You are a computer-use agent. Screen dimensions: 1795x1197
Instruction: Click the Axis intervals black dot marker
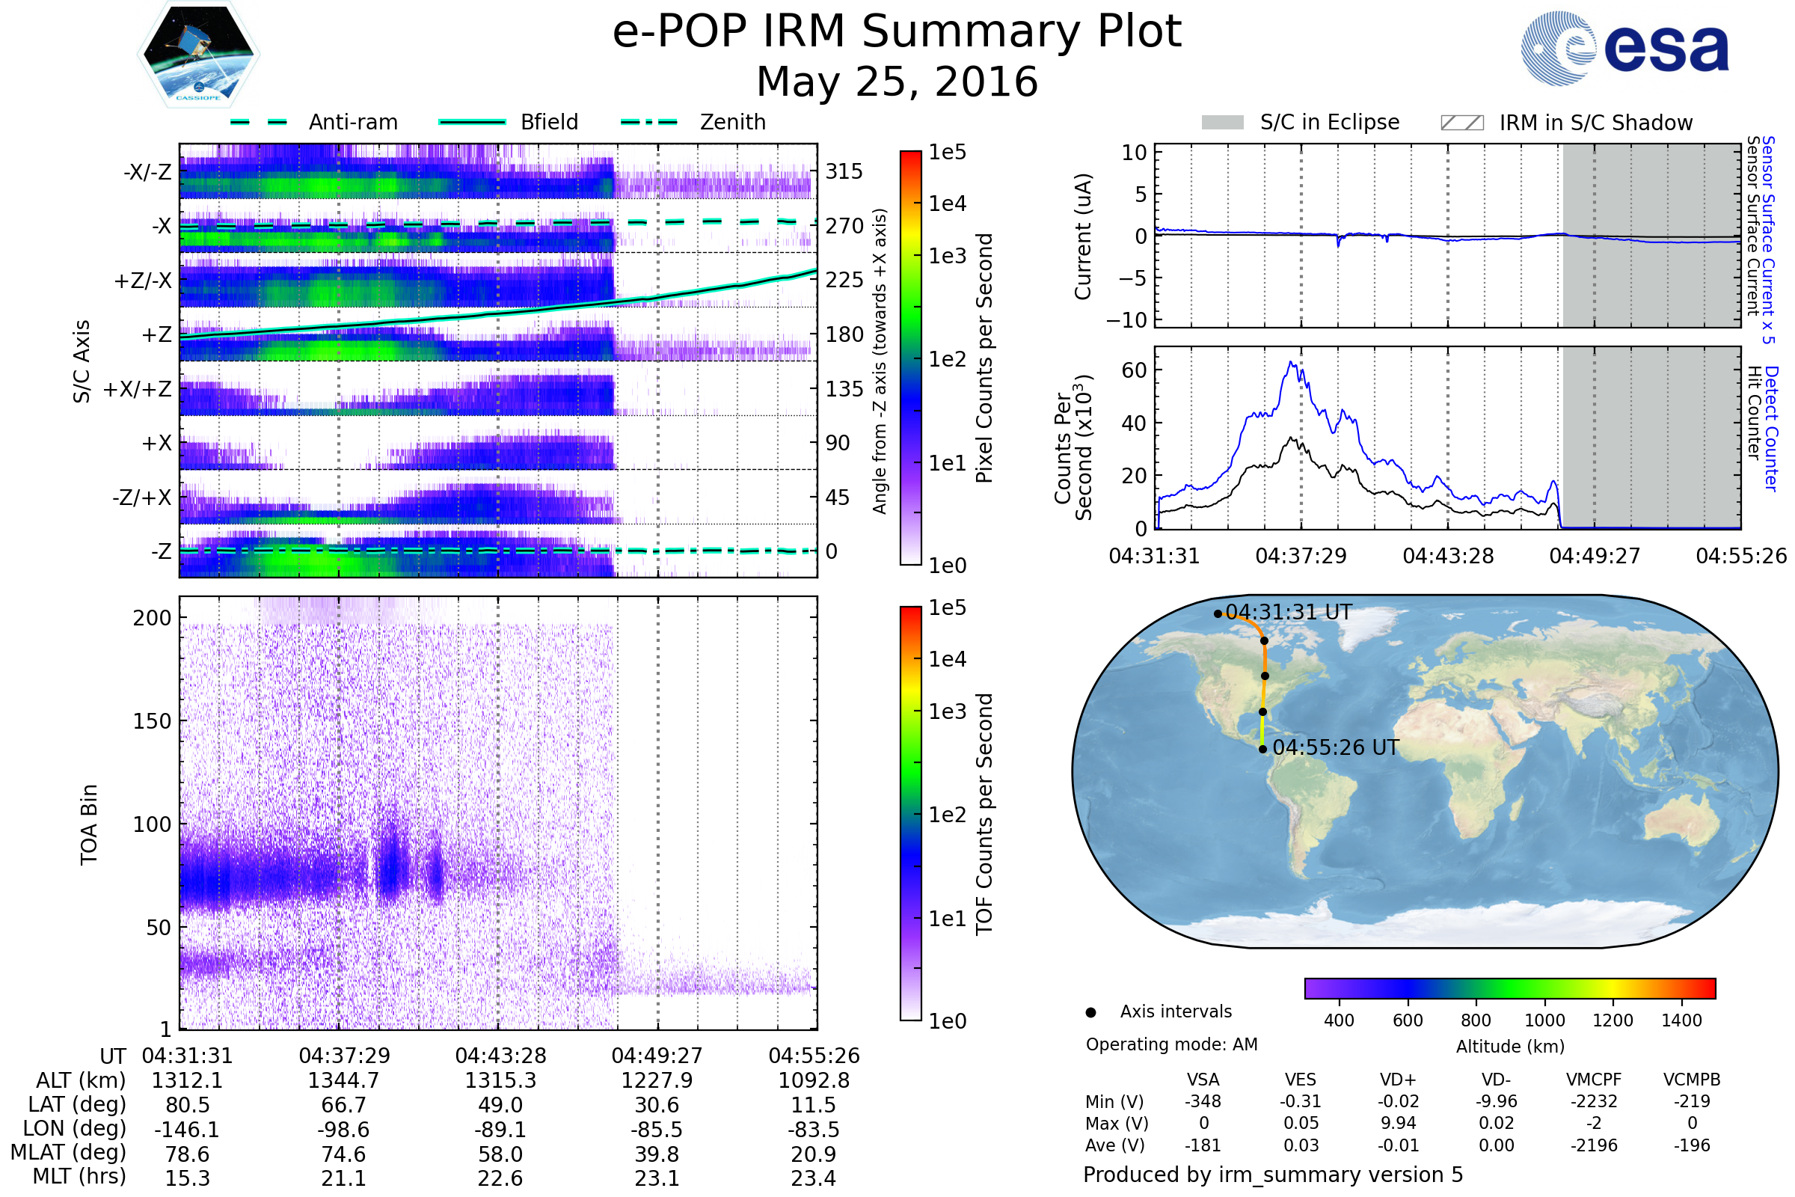pyautogui.click(x=1090, y=1012)
